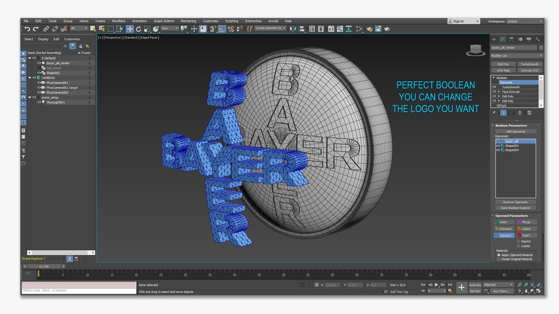
Task: Open Render Setup teapot icon
Action: pos(369,29)
